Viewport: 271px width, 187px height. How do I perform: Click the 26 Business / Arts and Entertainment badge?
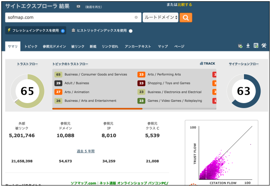click(58, 101)
